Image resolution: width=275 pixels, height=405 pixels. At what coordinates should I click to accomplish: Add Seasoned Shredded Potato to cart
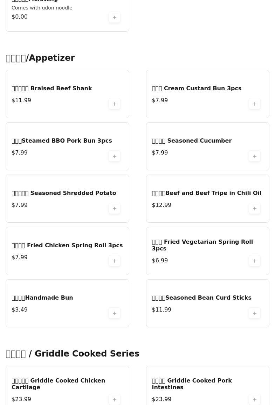(x=115, y=208)
